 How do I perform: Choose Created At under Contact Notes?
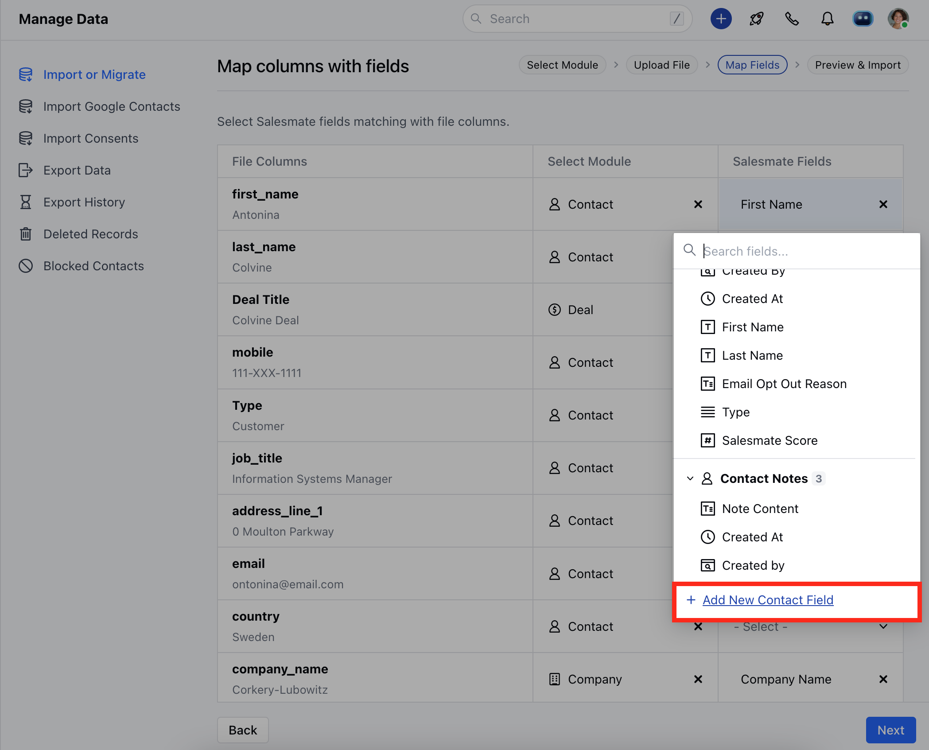coord(752,537)
